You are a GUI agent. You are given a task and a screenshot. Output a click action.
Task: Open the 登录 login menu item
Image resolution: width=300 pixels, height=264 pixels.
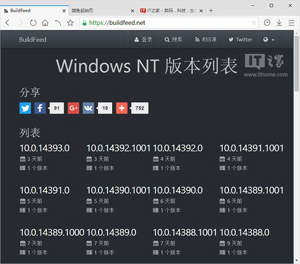click(x=143, y=39)
